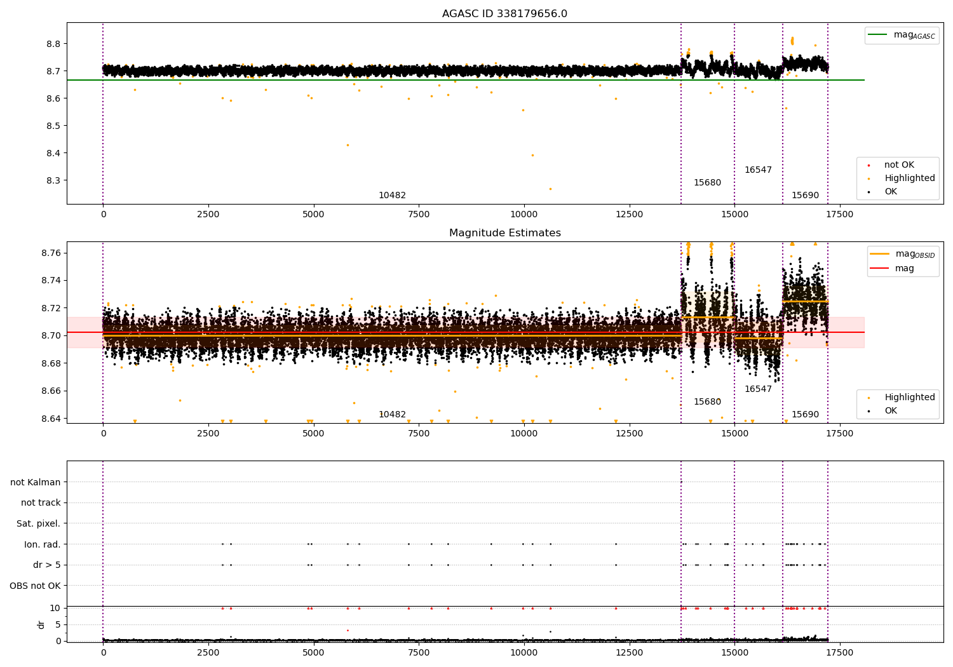Click the orange line sample in the middle legend

[x=879, y=254]
